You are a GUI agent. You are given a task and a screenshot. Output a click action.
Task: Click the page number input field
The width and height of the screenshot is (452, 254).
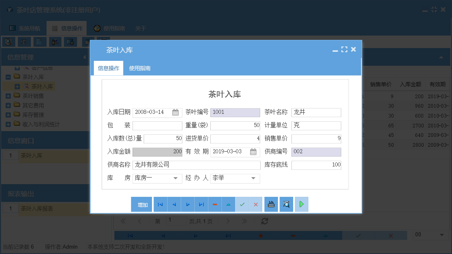tap(176, 221)
